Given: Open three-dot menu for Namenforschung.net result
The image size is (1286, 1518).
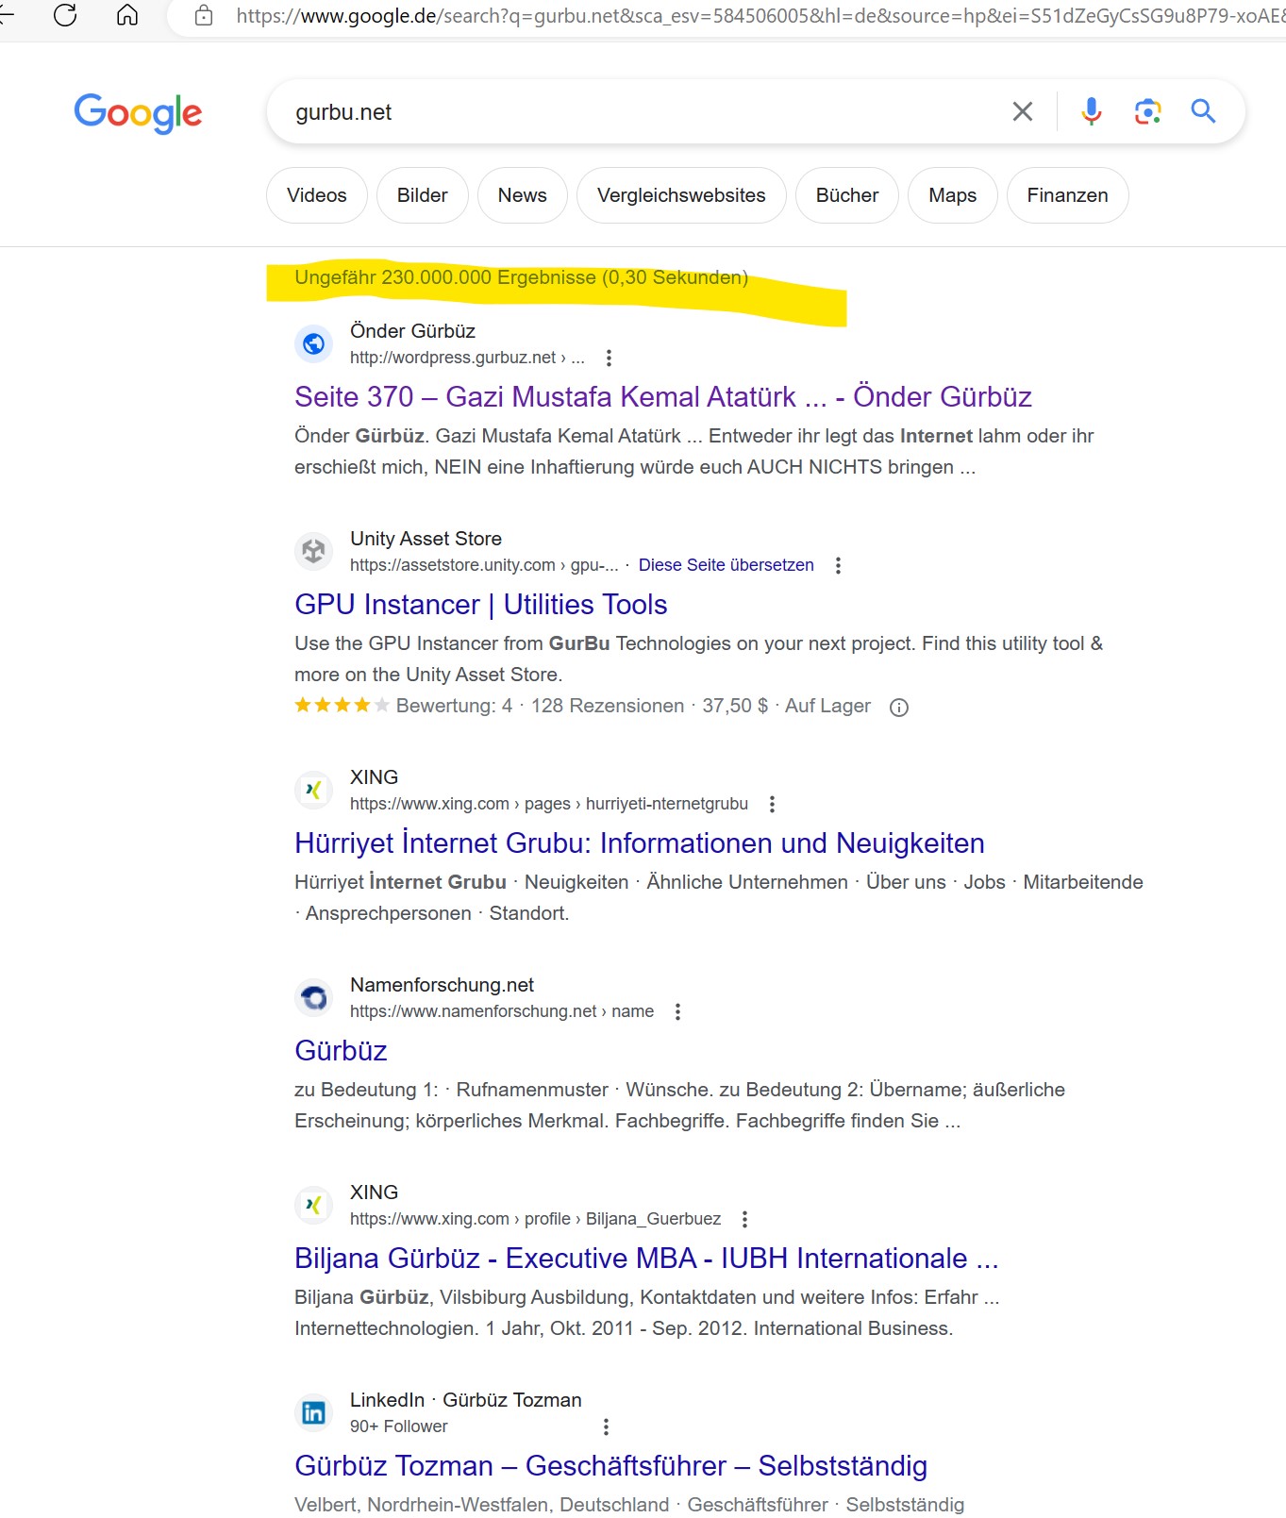Looking at the screenshot, I should (677, 1011).
